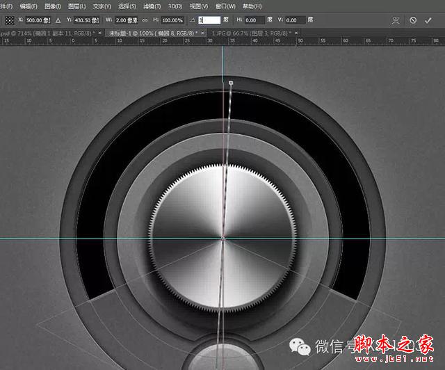445x370 pixels.
Task: Click the rotation angle icon
Action: [x=193, y=20]
